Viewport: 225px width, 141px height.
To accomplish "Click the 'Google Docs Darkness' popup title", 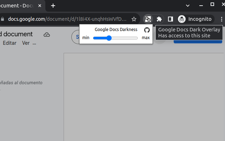I will tap(116, 30).
